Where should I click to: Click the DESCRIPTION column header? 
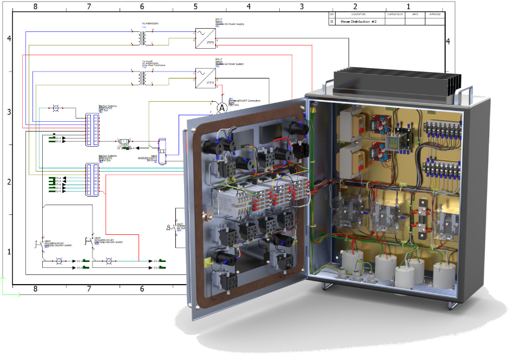(x=358, y=15)
